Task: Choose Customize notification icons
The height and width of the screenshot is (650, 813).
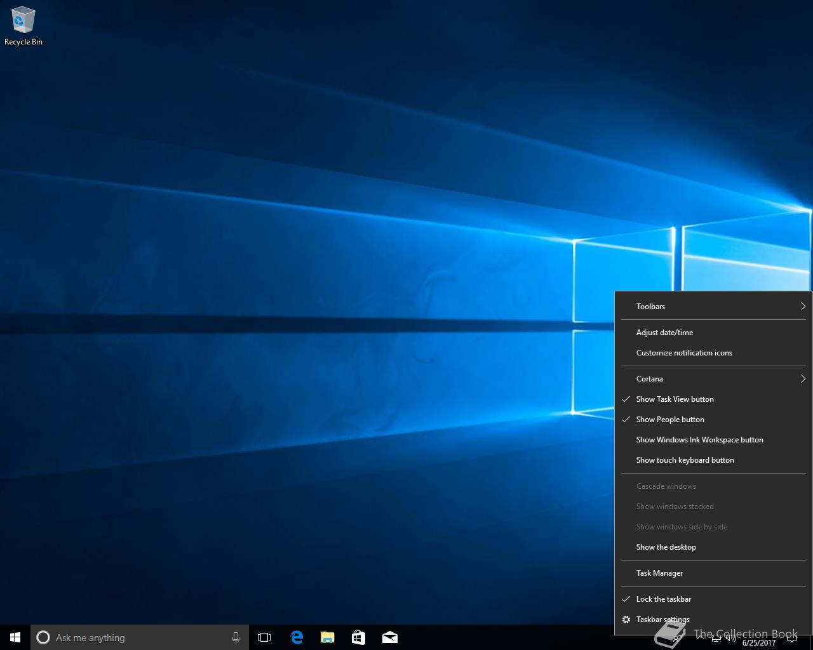Action: coord(684,353)
